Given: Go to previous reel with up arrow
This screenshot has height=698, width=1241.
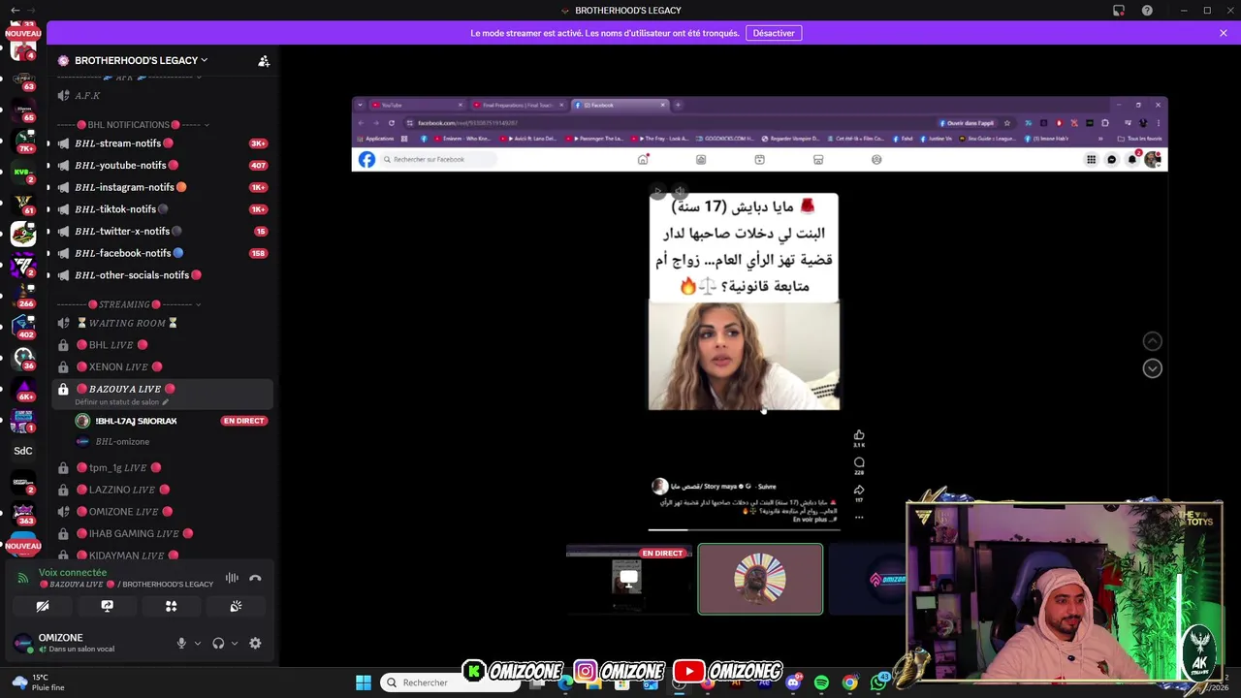Looking at the screenshot, I should tap(1152, 341).
